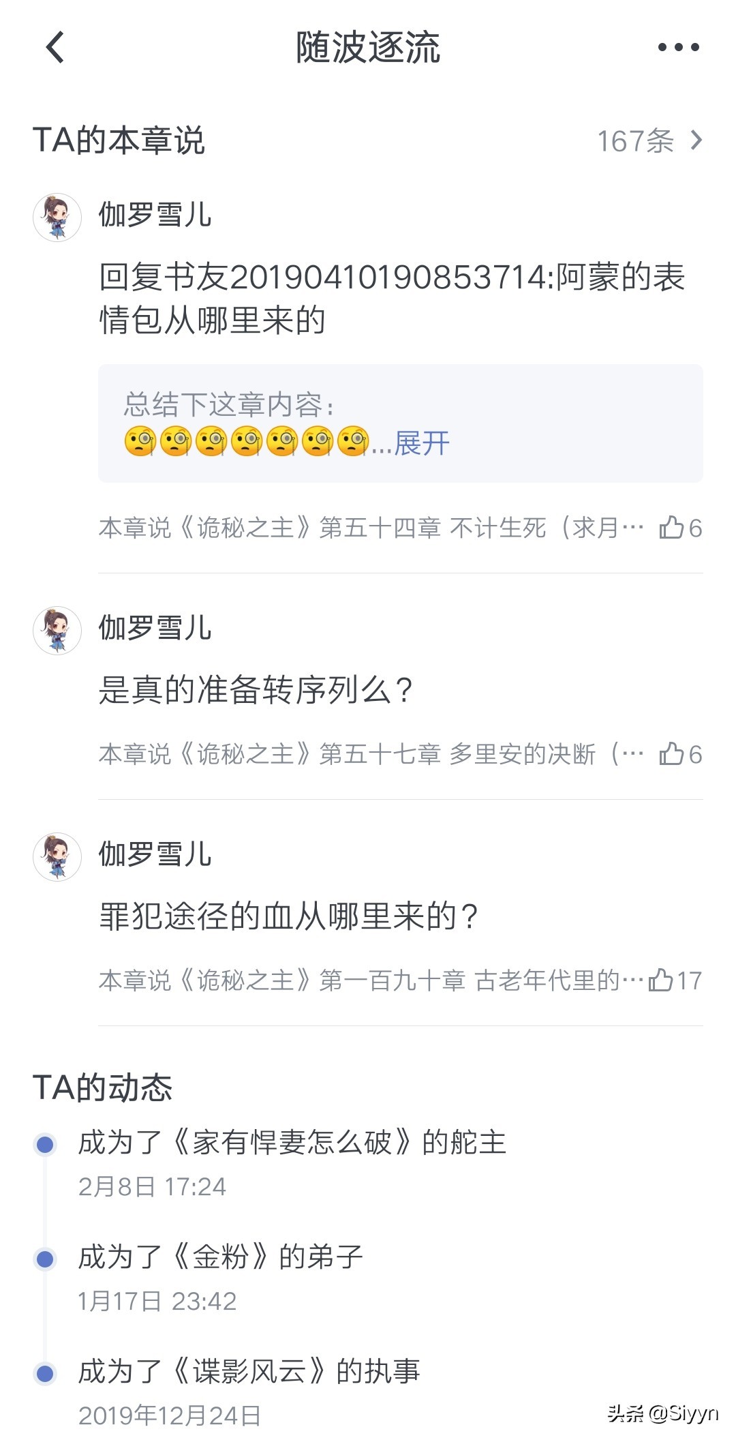The height and width of the screenshot is (1440, 736).
Task: Open the 第五十四章 不计生死 chapter link
Action: click(371, 528)
